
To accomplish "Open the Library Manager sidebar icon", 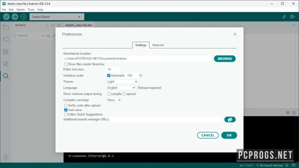I will click(6, 51).
